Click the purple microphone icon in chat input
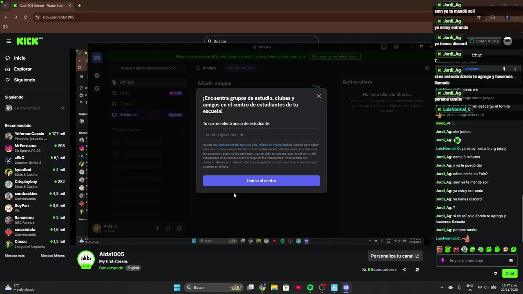This screenshot has width=523, height=294. [443, 261]
